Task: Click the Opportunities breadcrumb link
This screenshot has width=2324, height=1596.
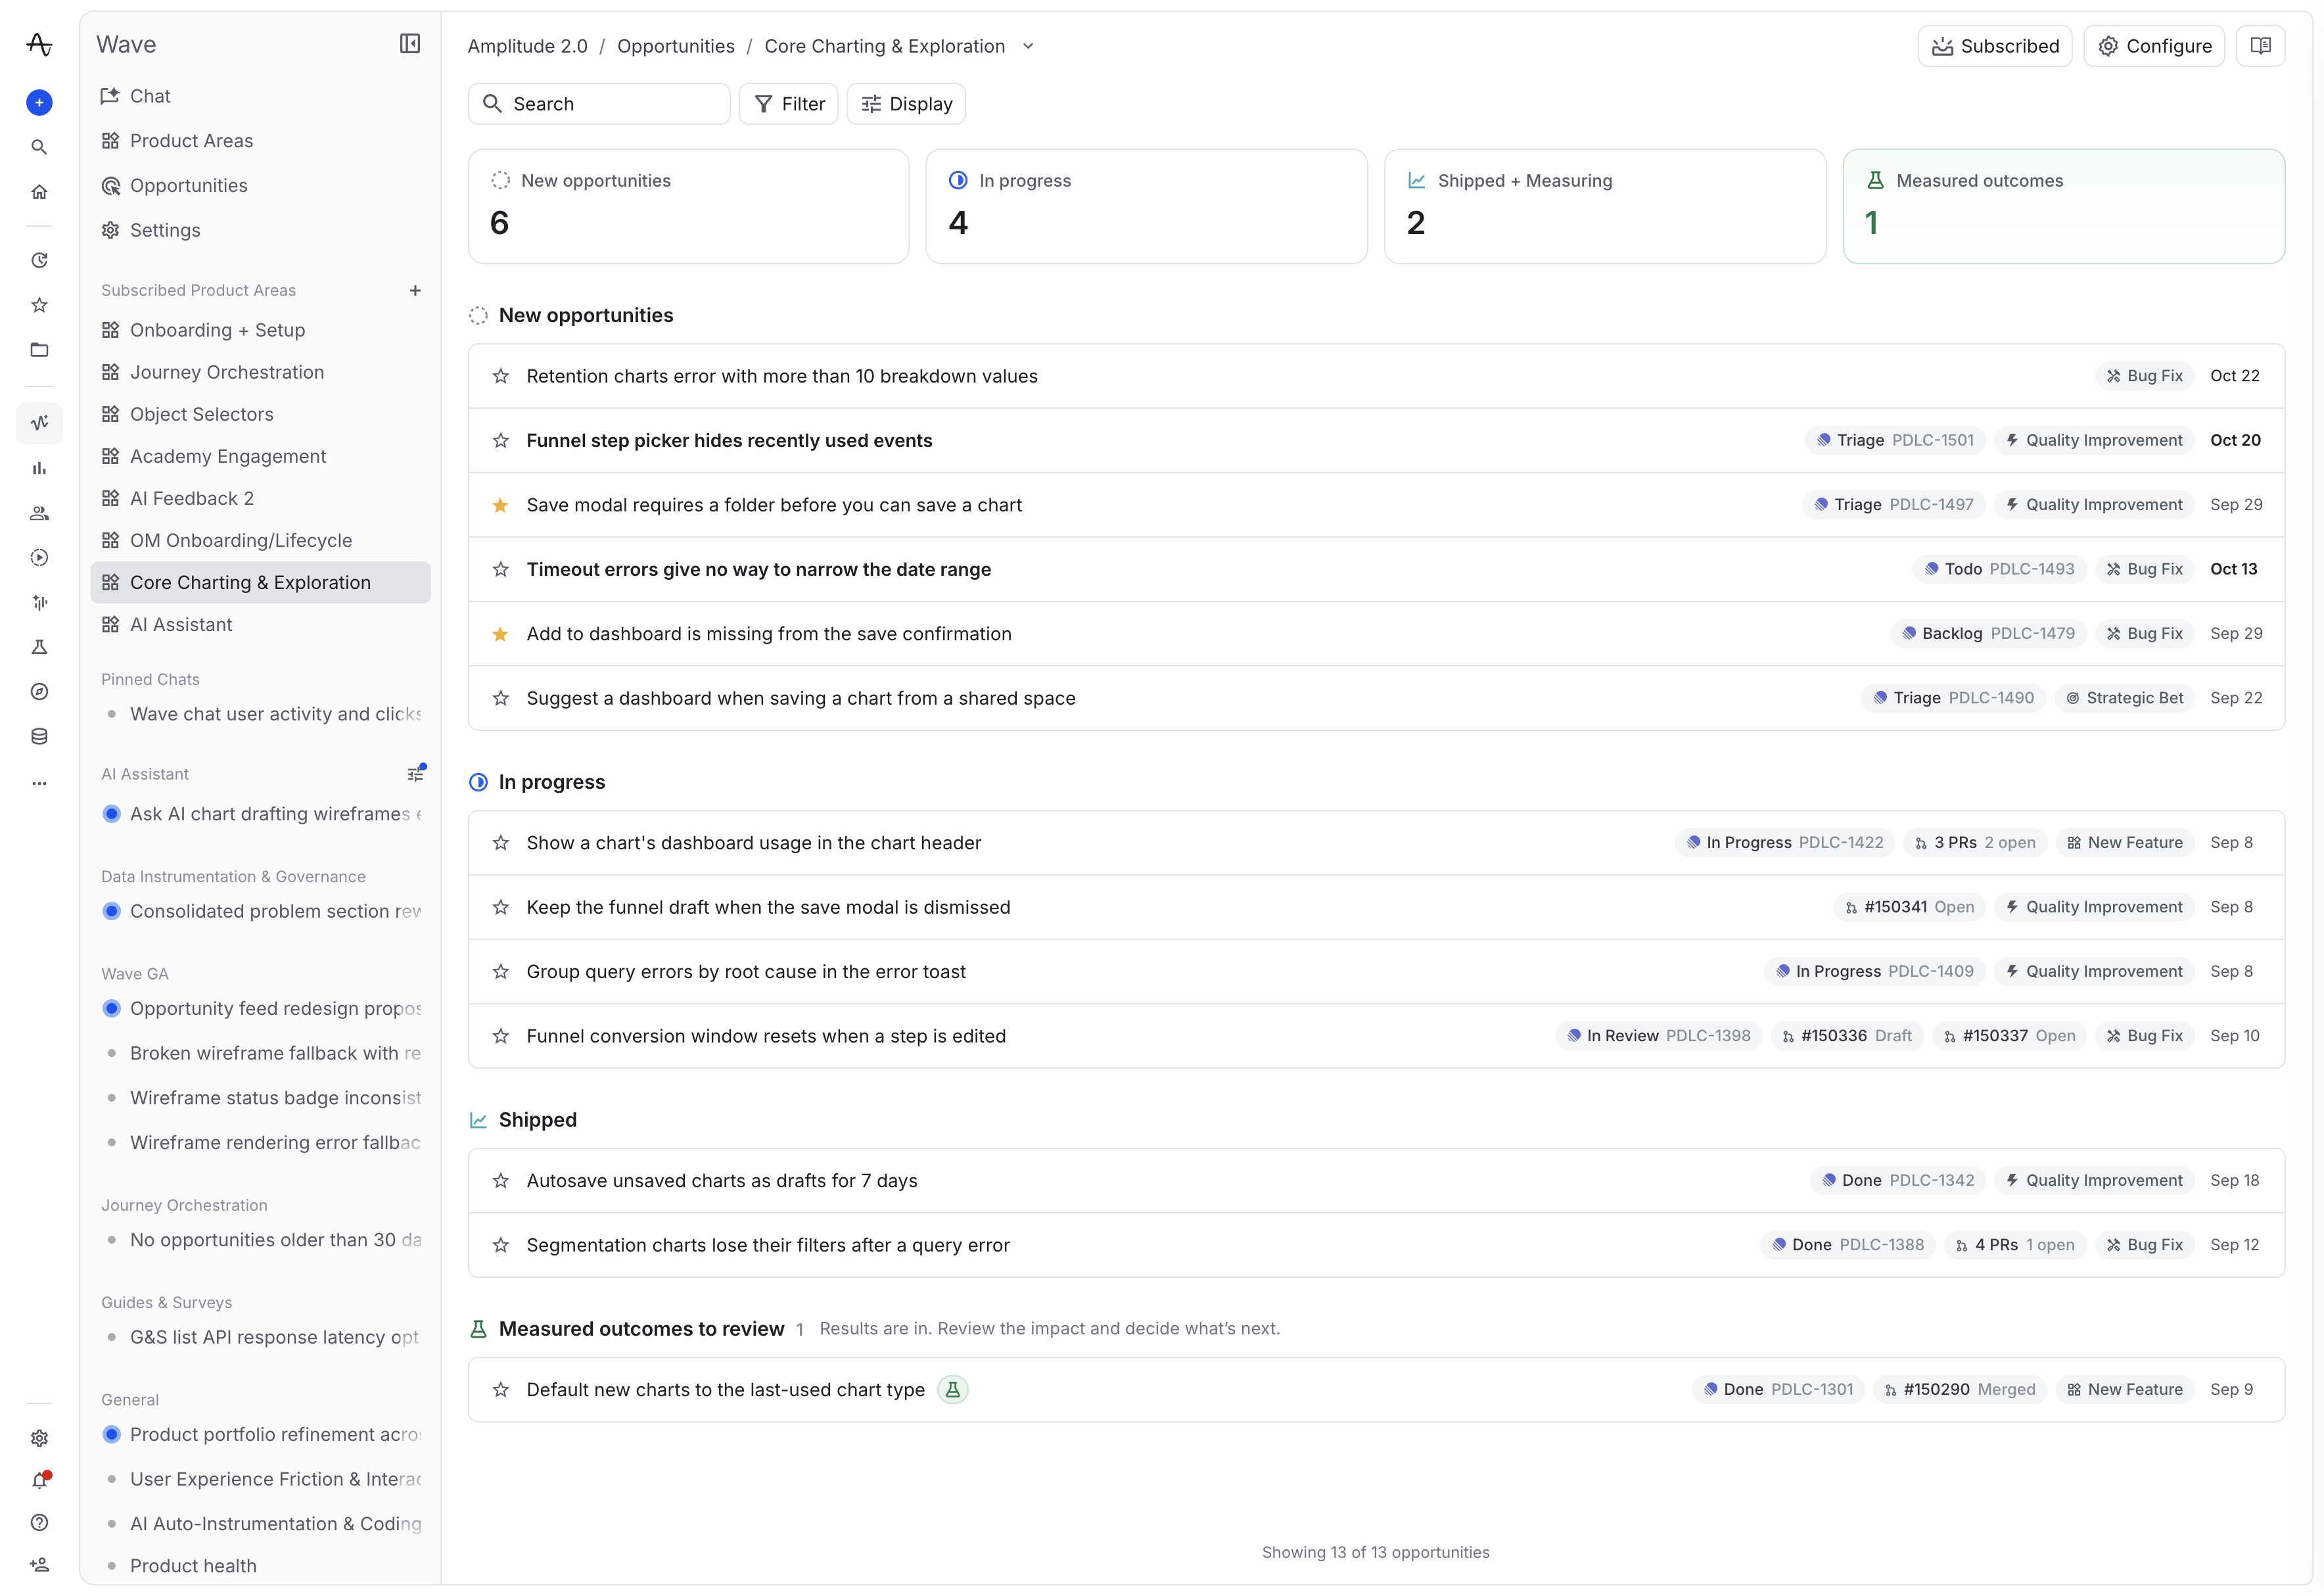Action: [x=676, y=46]
